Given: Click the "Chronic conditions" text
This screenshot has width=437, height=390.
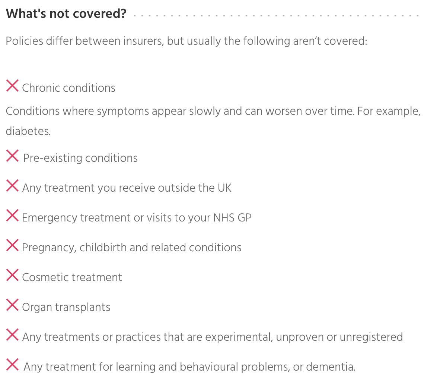Looking at the screenshot, I should pyautogui.click(x=68, y=88).
